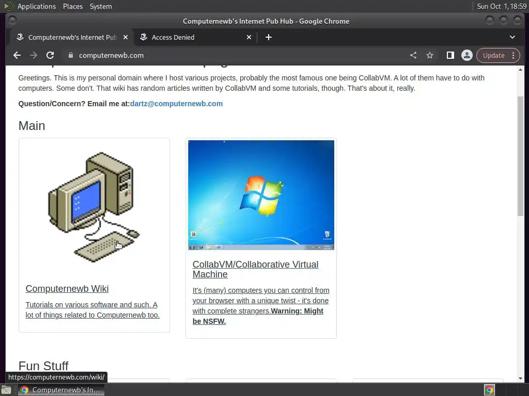529x396 pixels.
Task: Click the distro logo in top panel
Action: pyautogui.click(x=9, y=6)
